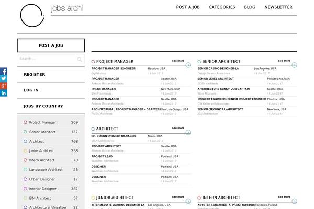Open Senior Level Architect Philadelphia job
Screen dimensions: 314x209
(216, 79)
